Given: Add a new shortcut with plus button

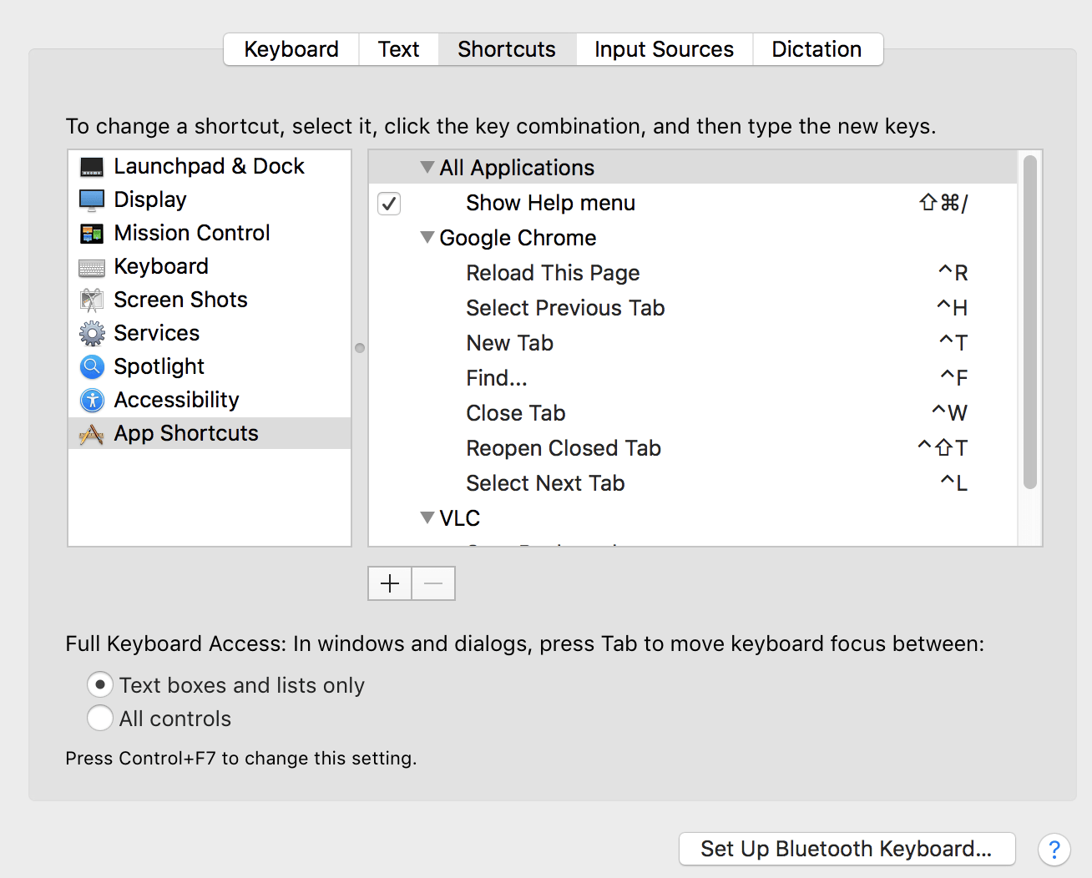Looking at the screenshot, I should click(390, 583).
